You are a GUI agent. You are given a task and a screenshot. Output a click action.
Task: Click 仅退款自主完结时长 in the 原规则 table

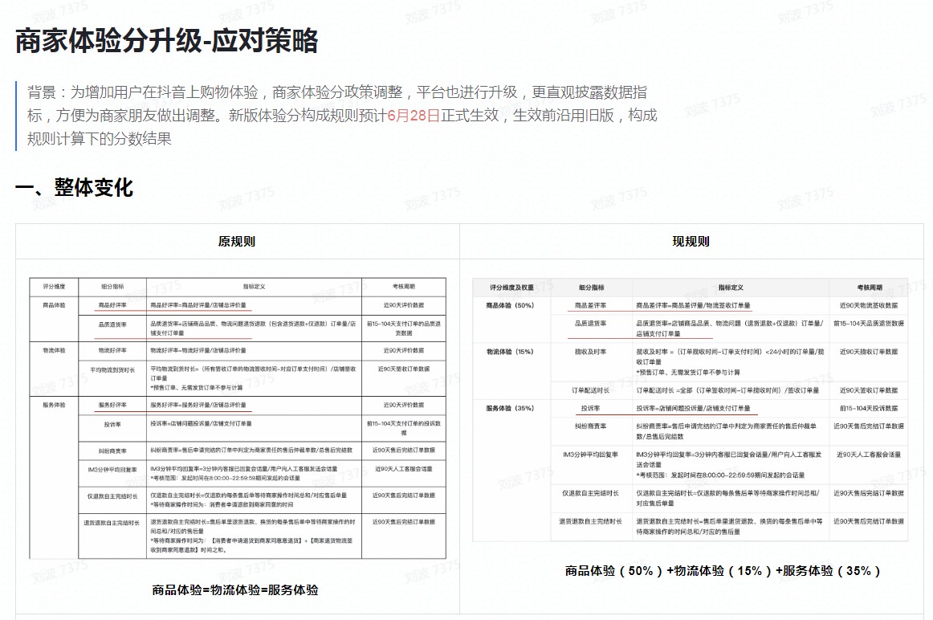(x=112, y=496)
